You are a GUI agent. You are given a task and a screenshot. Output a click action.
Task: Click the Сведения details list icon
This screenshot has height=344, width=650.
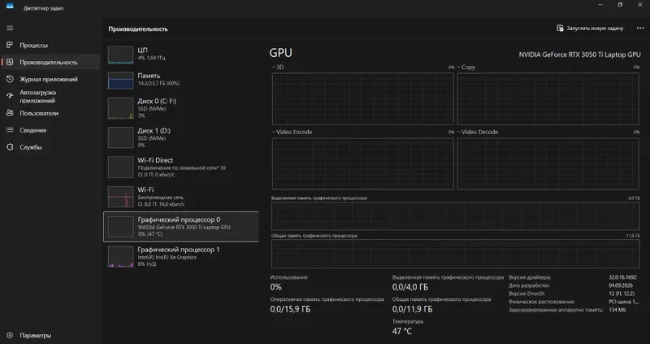(10, 130)
